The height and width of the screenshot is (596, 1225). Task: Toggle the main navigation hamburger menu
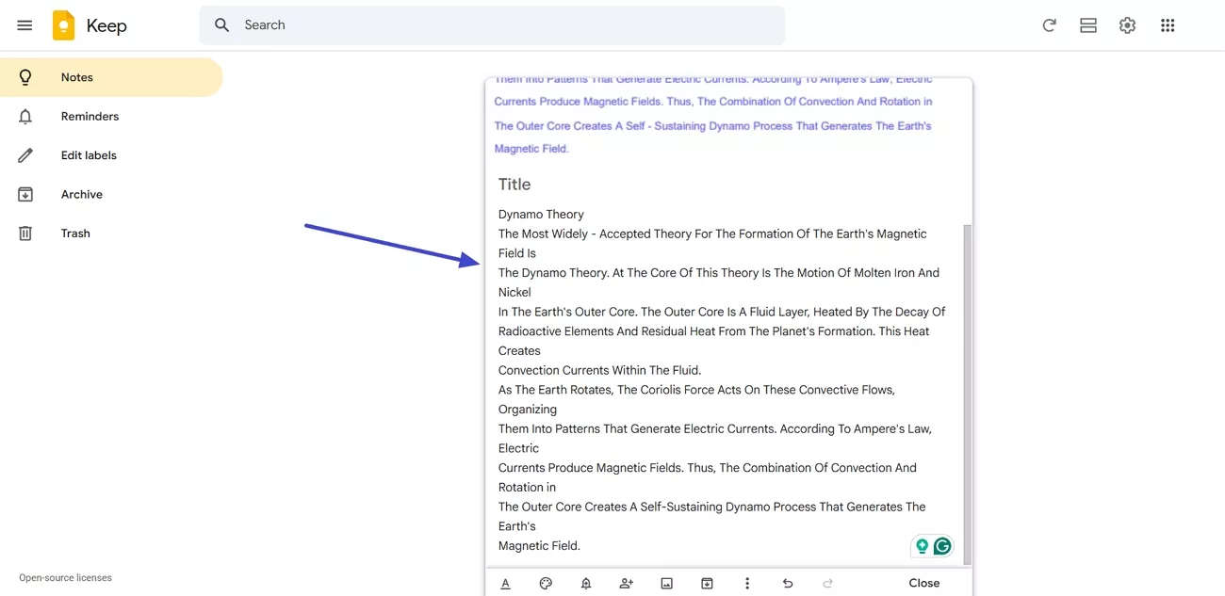[x=24, y=25]
